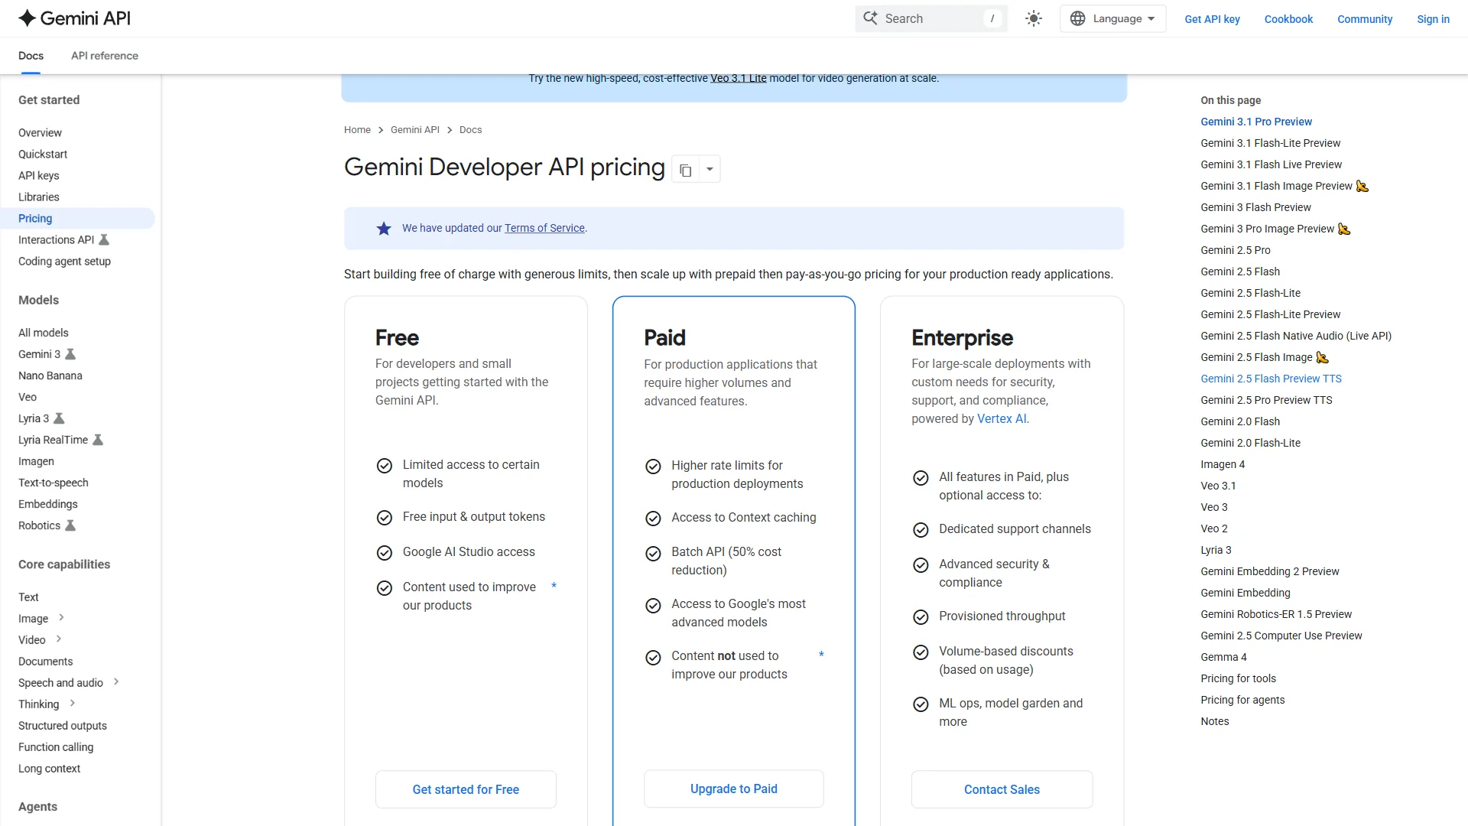Viewport: 1468px width, 826px height.
Task: Jump to Gemini Embedding 2 Preview section
Action: click(x=1270, y=571)
